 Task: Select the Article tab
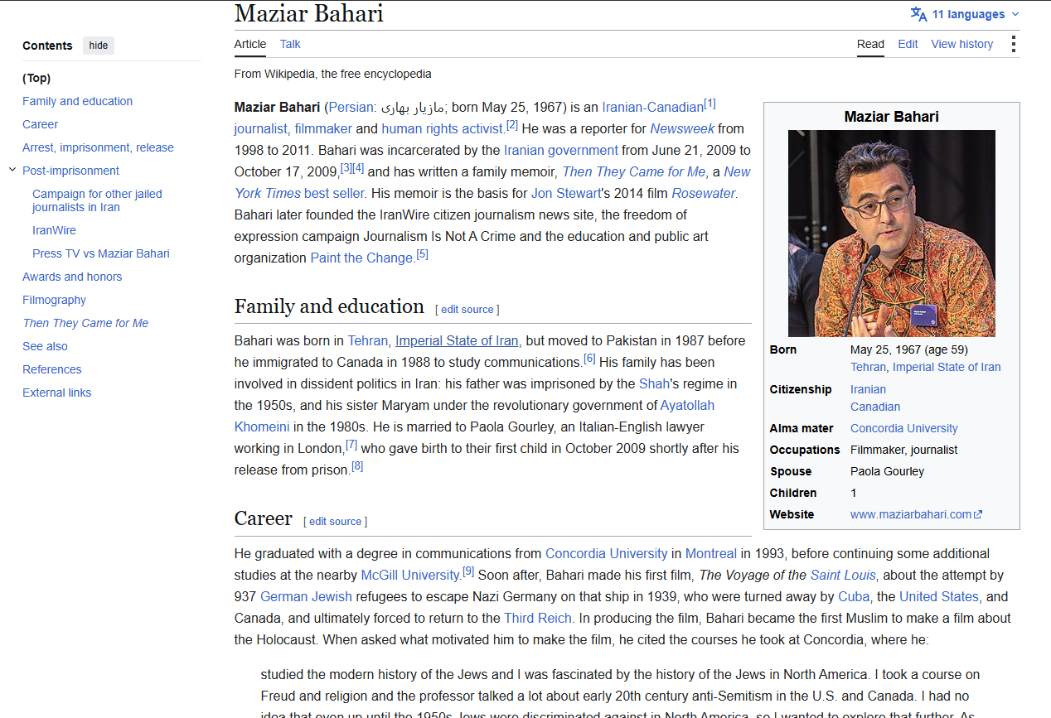click(250, 44)
